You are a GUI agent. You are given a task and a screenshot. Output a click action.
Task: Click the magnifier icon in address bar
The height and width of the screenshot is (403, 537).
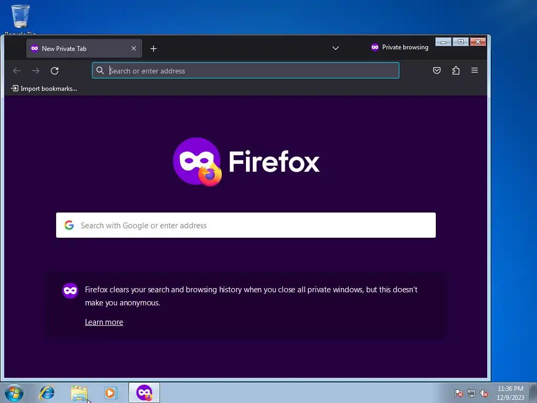(x=100, y=71)
